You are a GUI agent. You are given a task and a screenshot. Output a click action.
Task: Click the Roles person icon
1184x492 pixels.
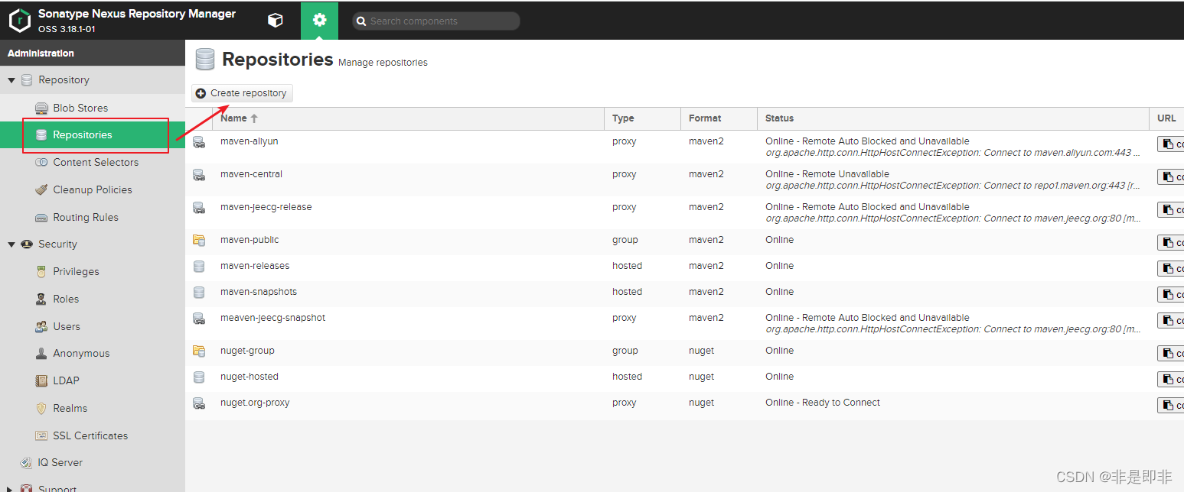tap(41, 299)
